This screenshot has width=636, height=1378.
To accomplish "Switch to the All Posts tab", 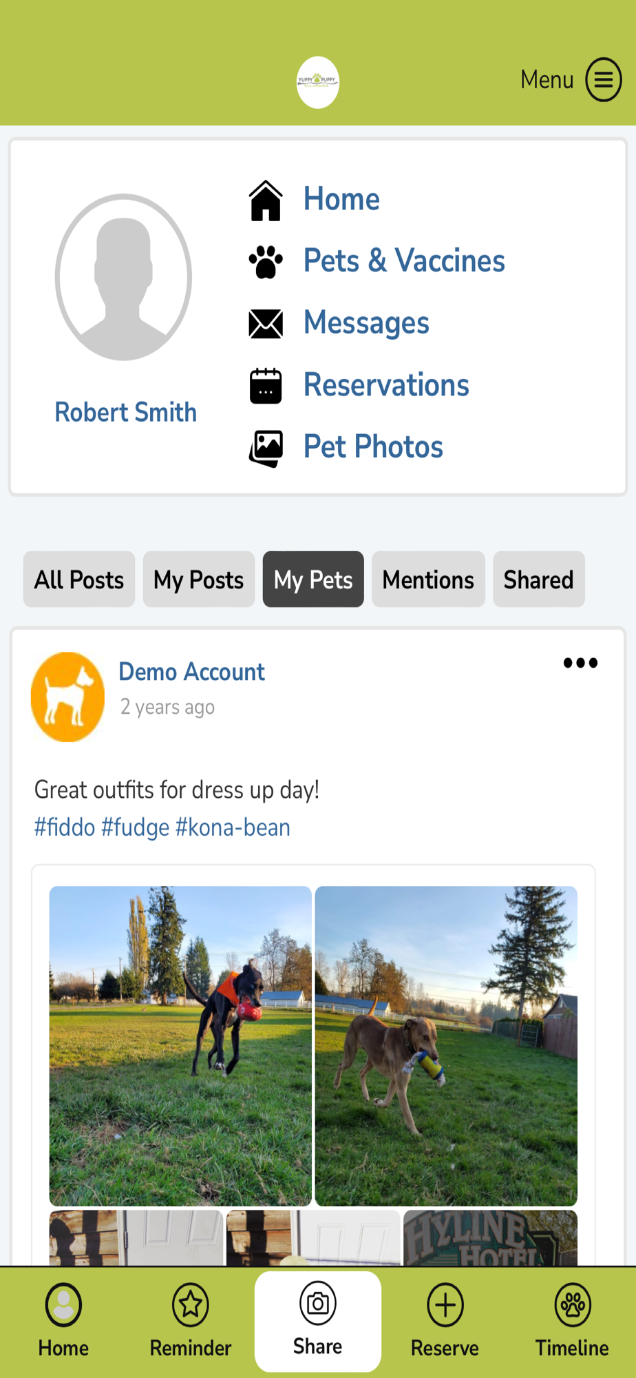I will [x=79, y=579].
